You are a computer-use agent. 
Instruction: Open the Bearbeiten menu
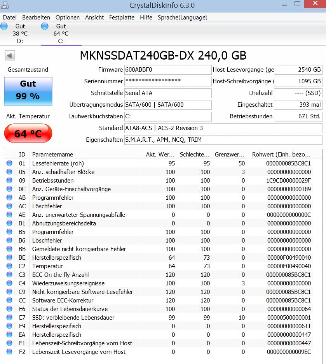pyautogui.click(x=36, y=18)
